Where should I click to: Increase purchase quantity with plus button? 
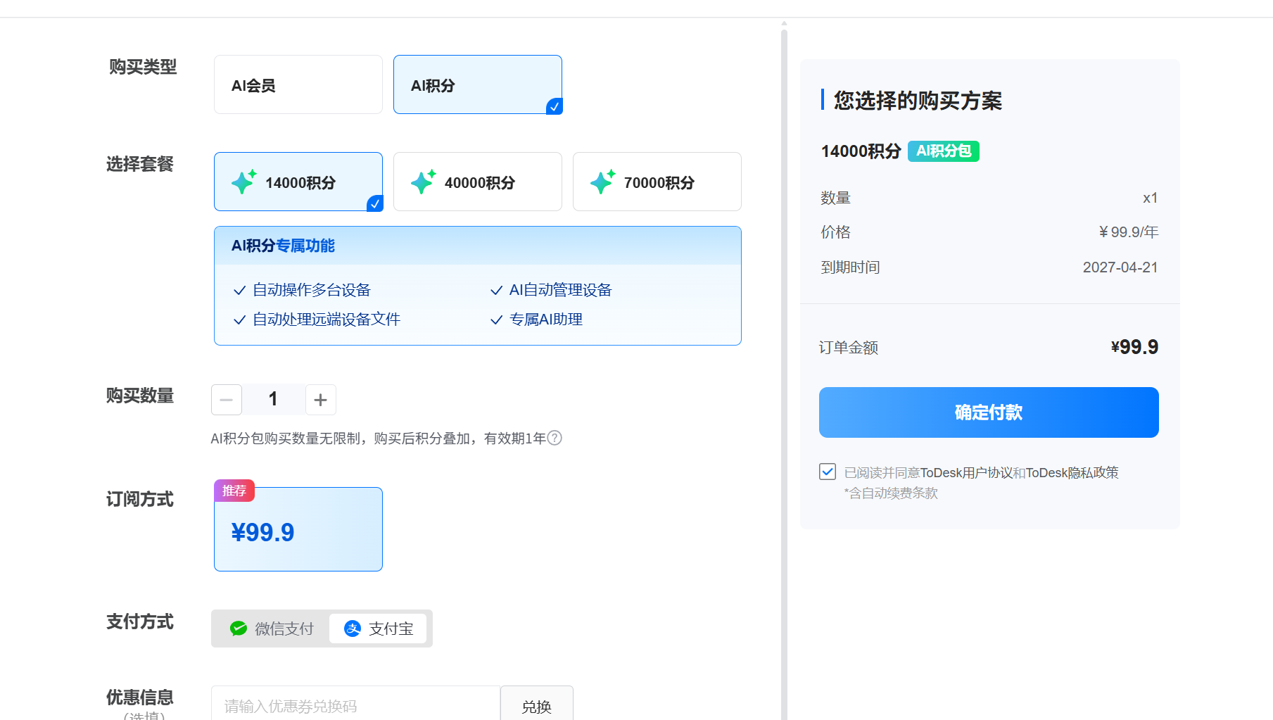pyautogui.click(x=321, y=400)
